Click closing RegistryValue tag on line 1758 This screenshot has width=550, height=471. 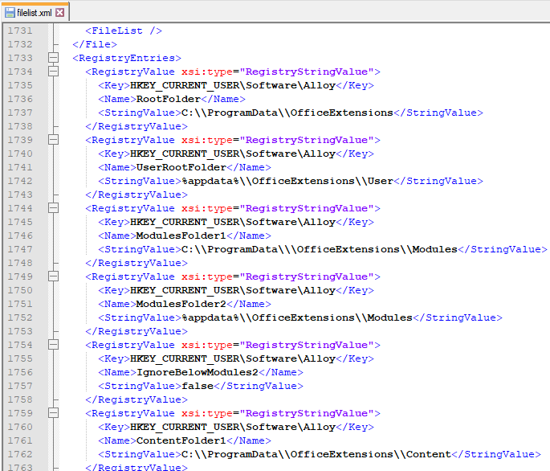click(x=136, y=399)
